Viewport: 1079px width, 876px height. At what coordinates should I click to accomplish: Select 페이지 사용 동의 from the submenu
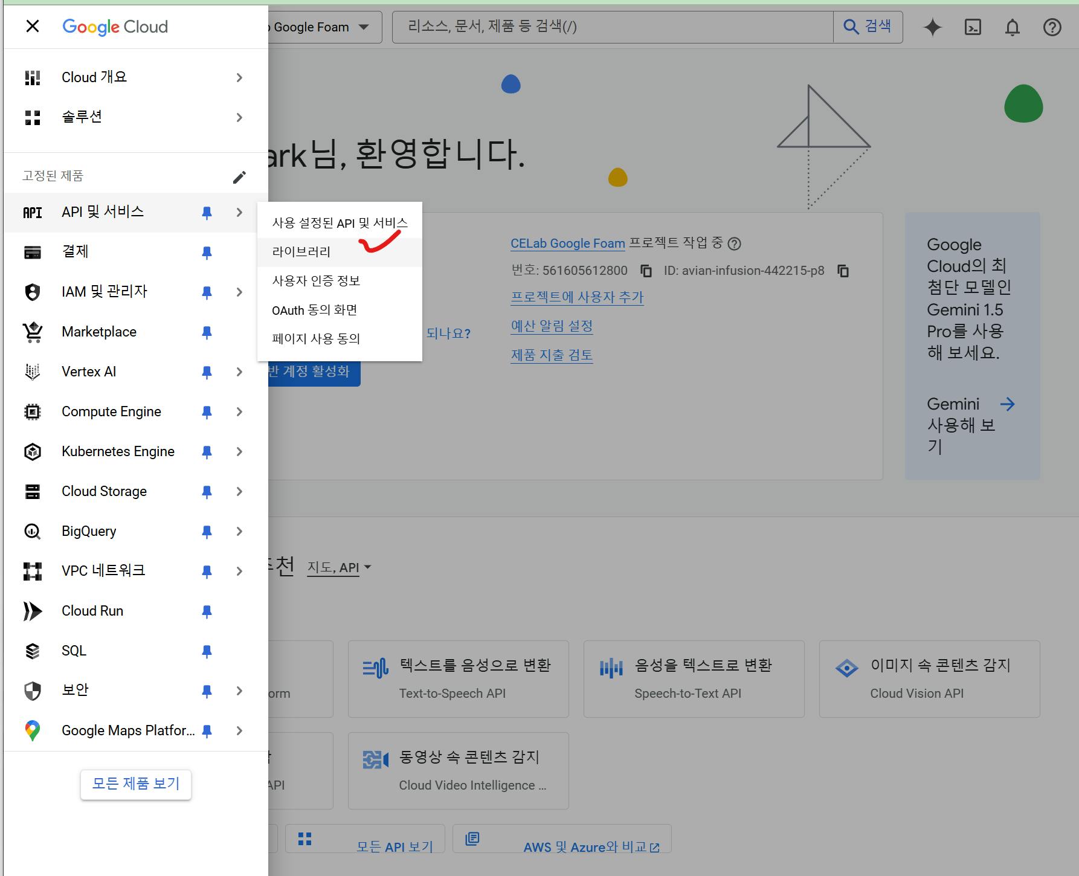340,339
